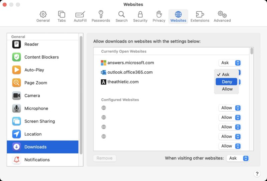The width and height of the screenshot is (267, 181).
Task: Open answers.microsoft.com Ask dropdown
Action: click(230, 63)
